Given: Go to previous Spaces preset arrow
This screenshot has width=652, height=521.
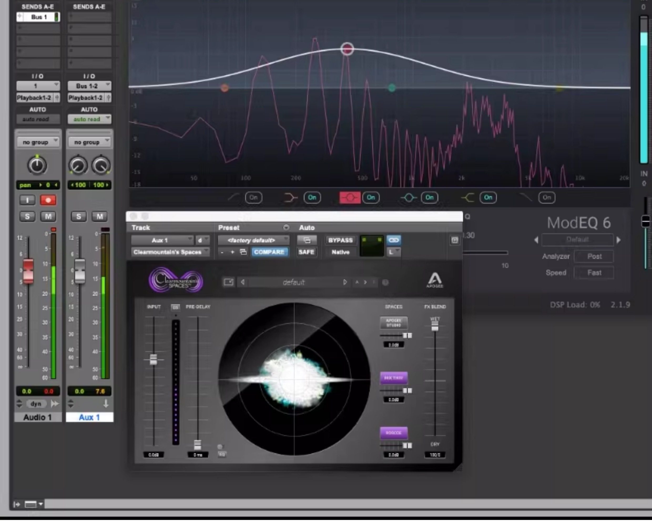Looking at the screenshot, I should pos(243,282).
